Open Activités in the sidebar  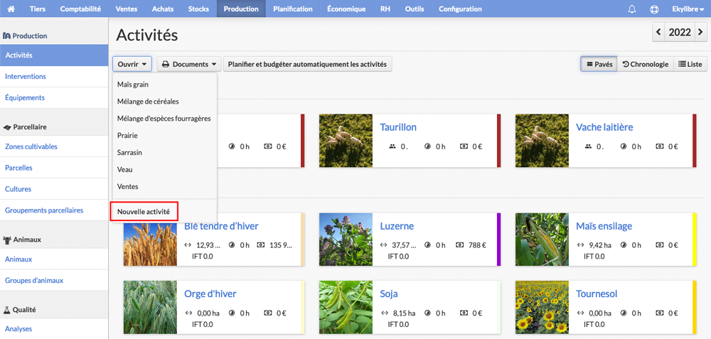(54, 55)
